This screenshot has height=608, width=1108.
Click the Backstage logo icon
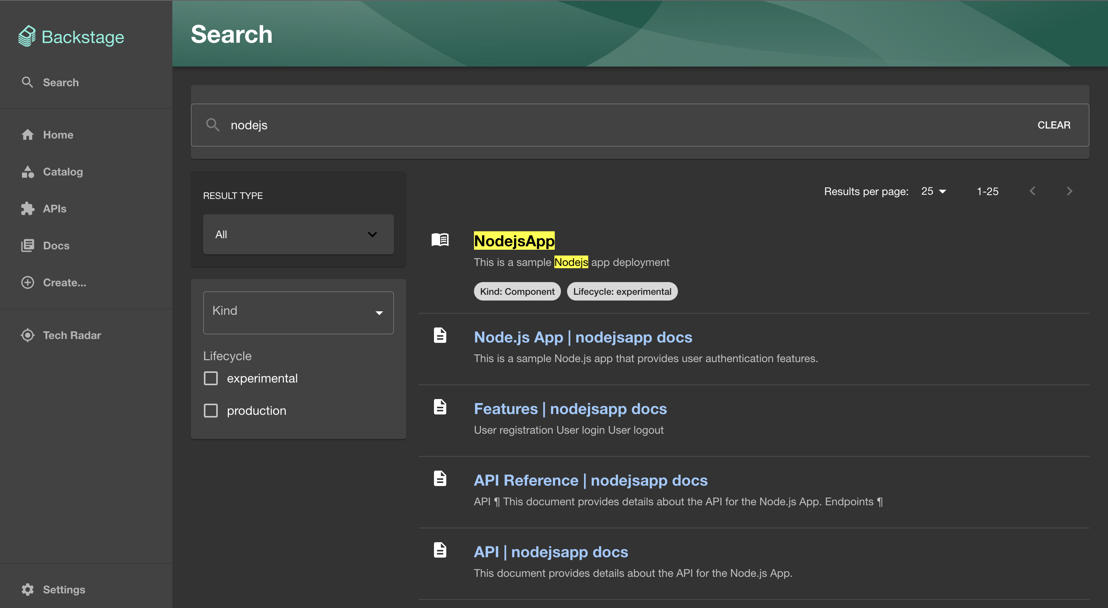click(x=26, y=35)
